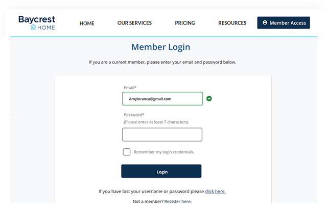Focus the Email input field

click(x=162, y=98)
